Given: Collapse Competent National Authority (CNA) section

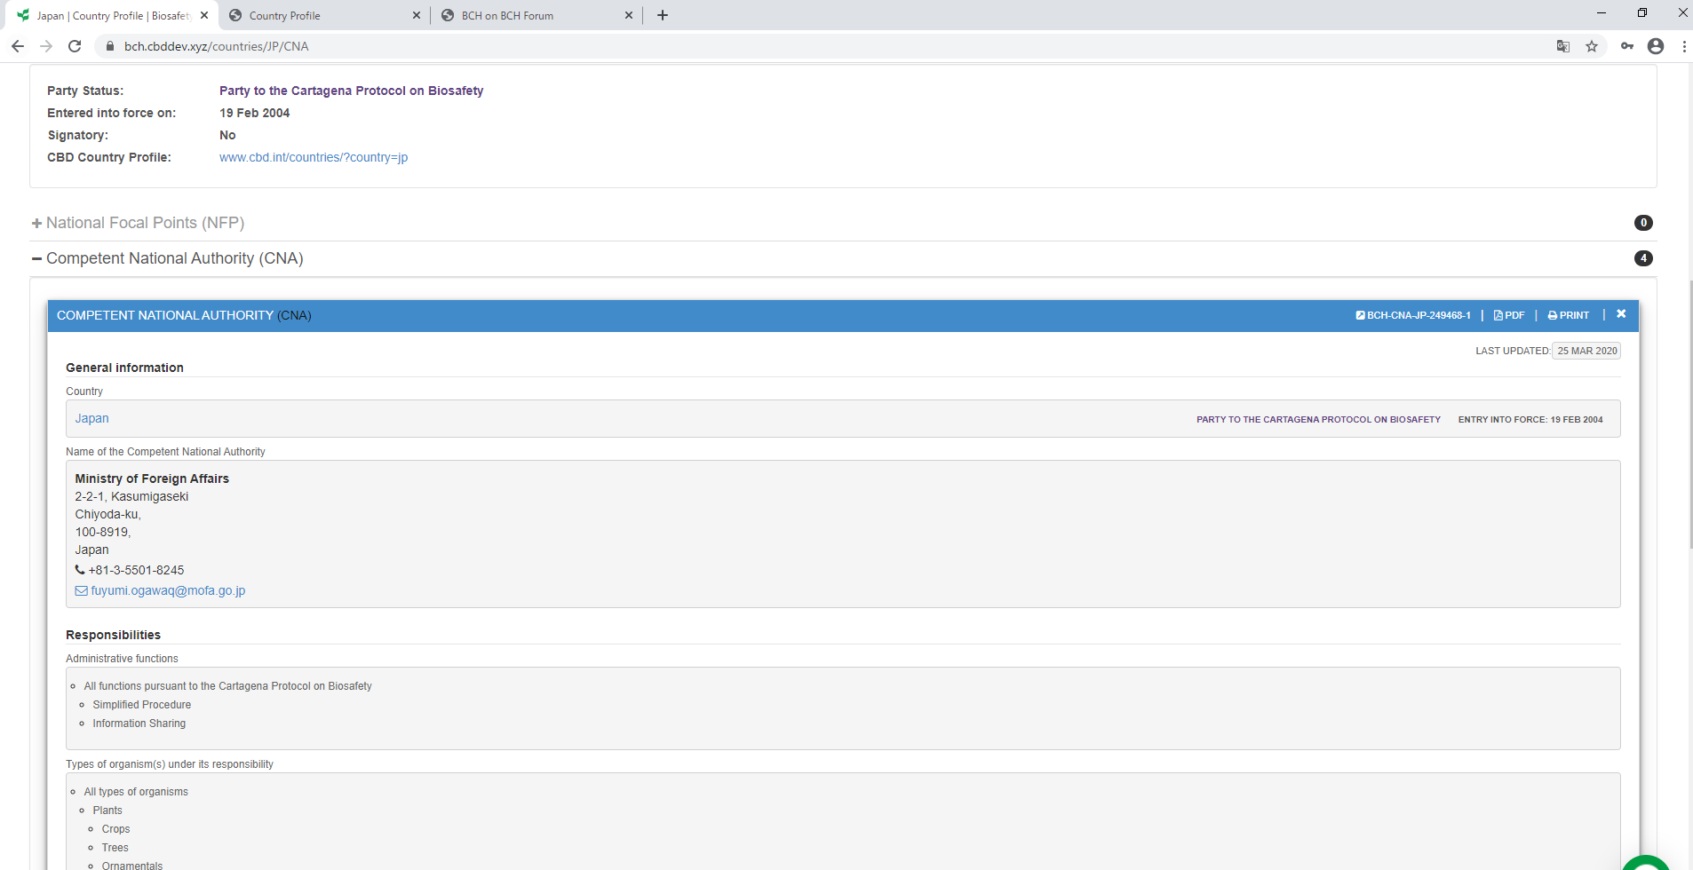Looking at the screenshot, I should click(x=174, y=258).
